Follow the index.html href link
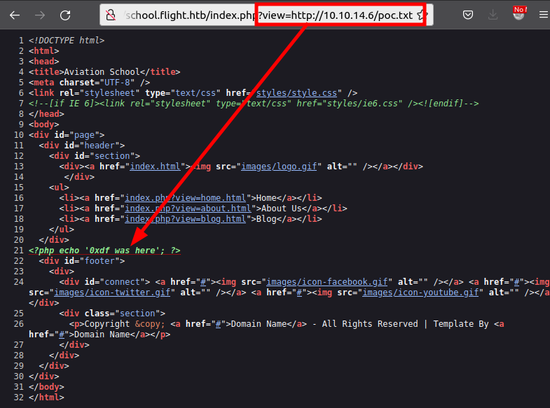The image size is (550, 408). [157, 167]
